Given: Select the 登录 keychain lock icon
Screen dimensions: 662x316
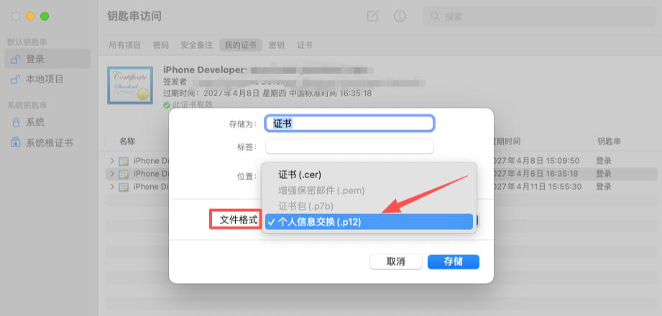Looking at the screenshot, I should [16, 59].
